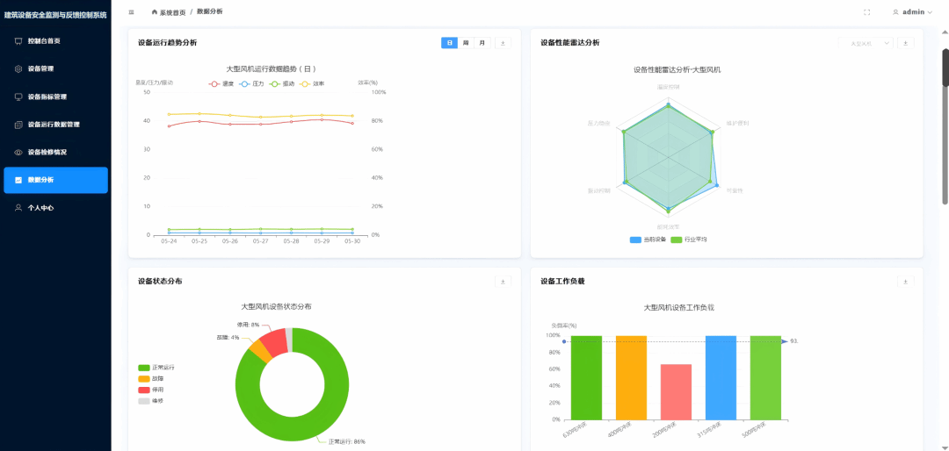949x451 pixels.
Task: Toggle 温度 series in trend legend
Action: click(221, 84)
